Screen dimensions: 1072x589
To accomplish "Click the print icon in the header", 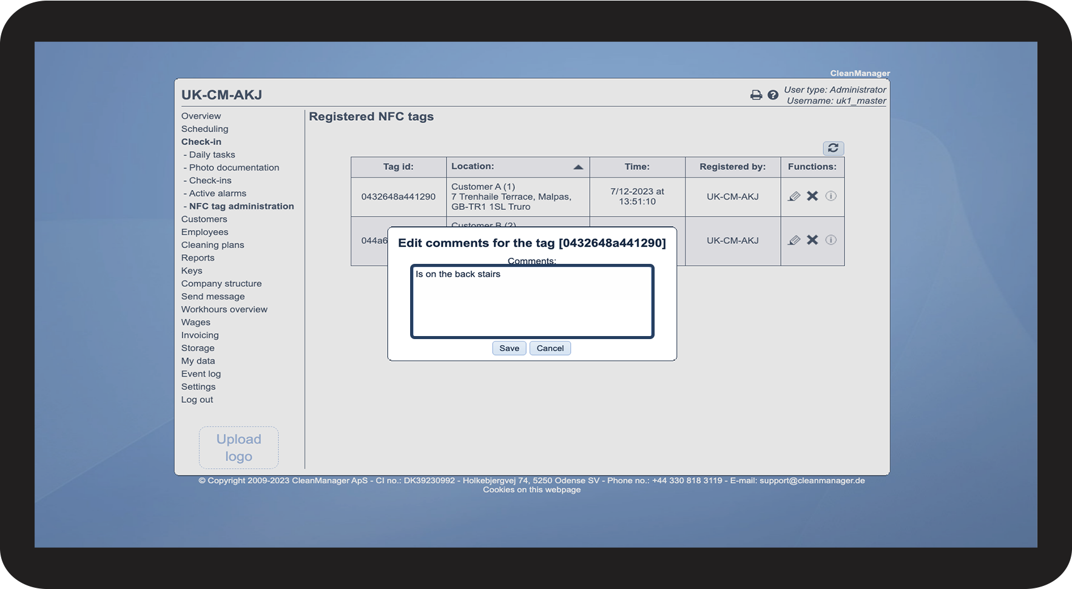I will [x=756, y=95].
